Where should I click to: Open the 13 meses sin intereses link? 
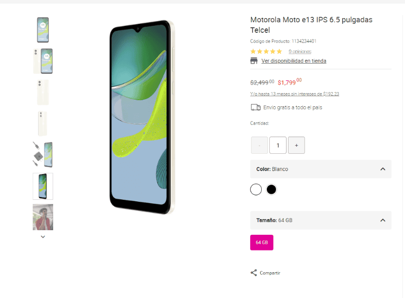295,94
